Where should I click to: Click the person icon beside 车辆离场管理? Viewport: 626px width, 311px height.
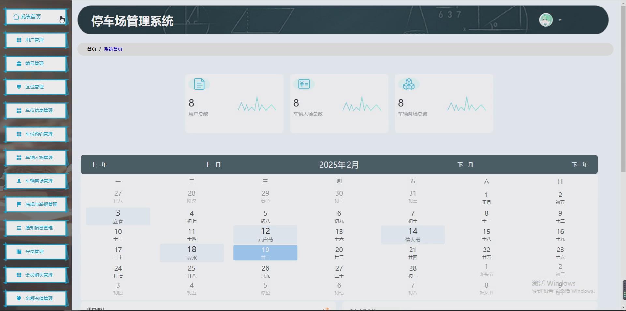[x=19, y=181]
